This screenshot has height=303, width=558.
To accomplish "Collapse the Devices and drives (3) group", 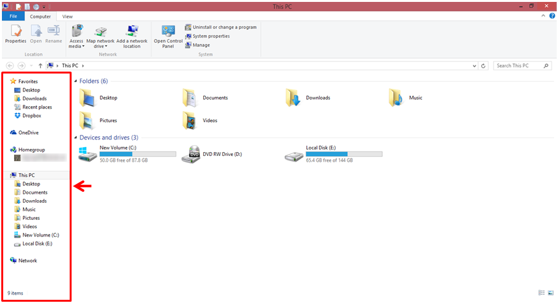I will point(76,138).
